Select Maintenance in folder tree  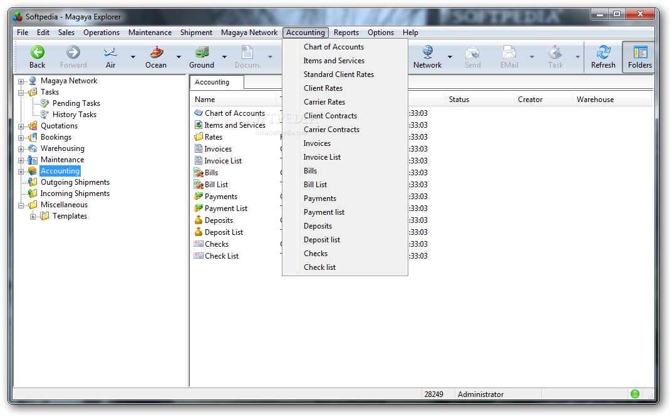click(62, 160)
